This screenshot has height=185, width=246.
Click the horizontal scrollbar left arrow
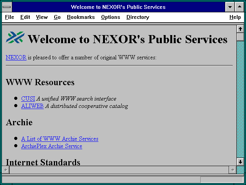(x=6, y=170)
